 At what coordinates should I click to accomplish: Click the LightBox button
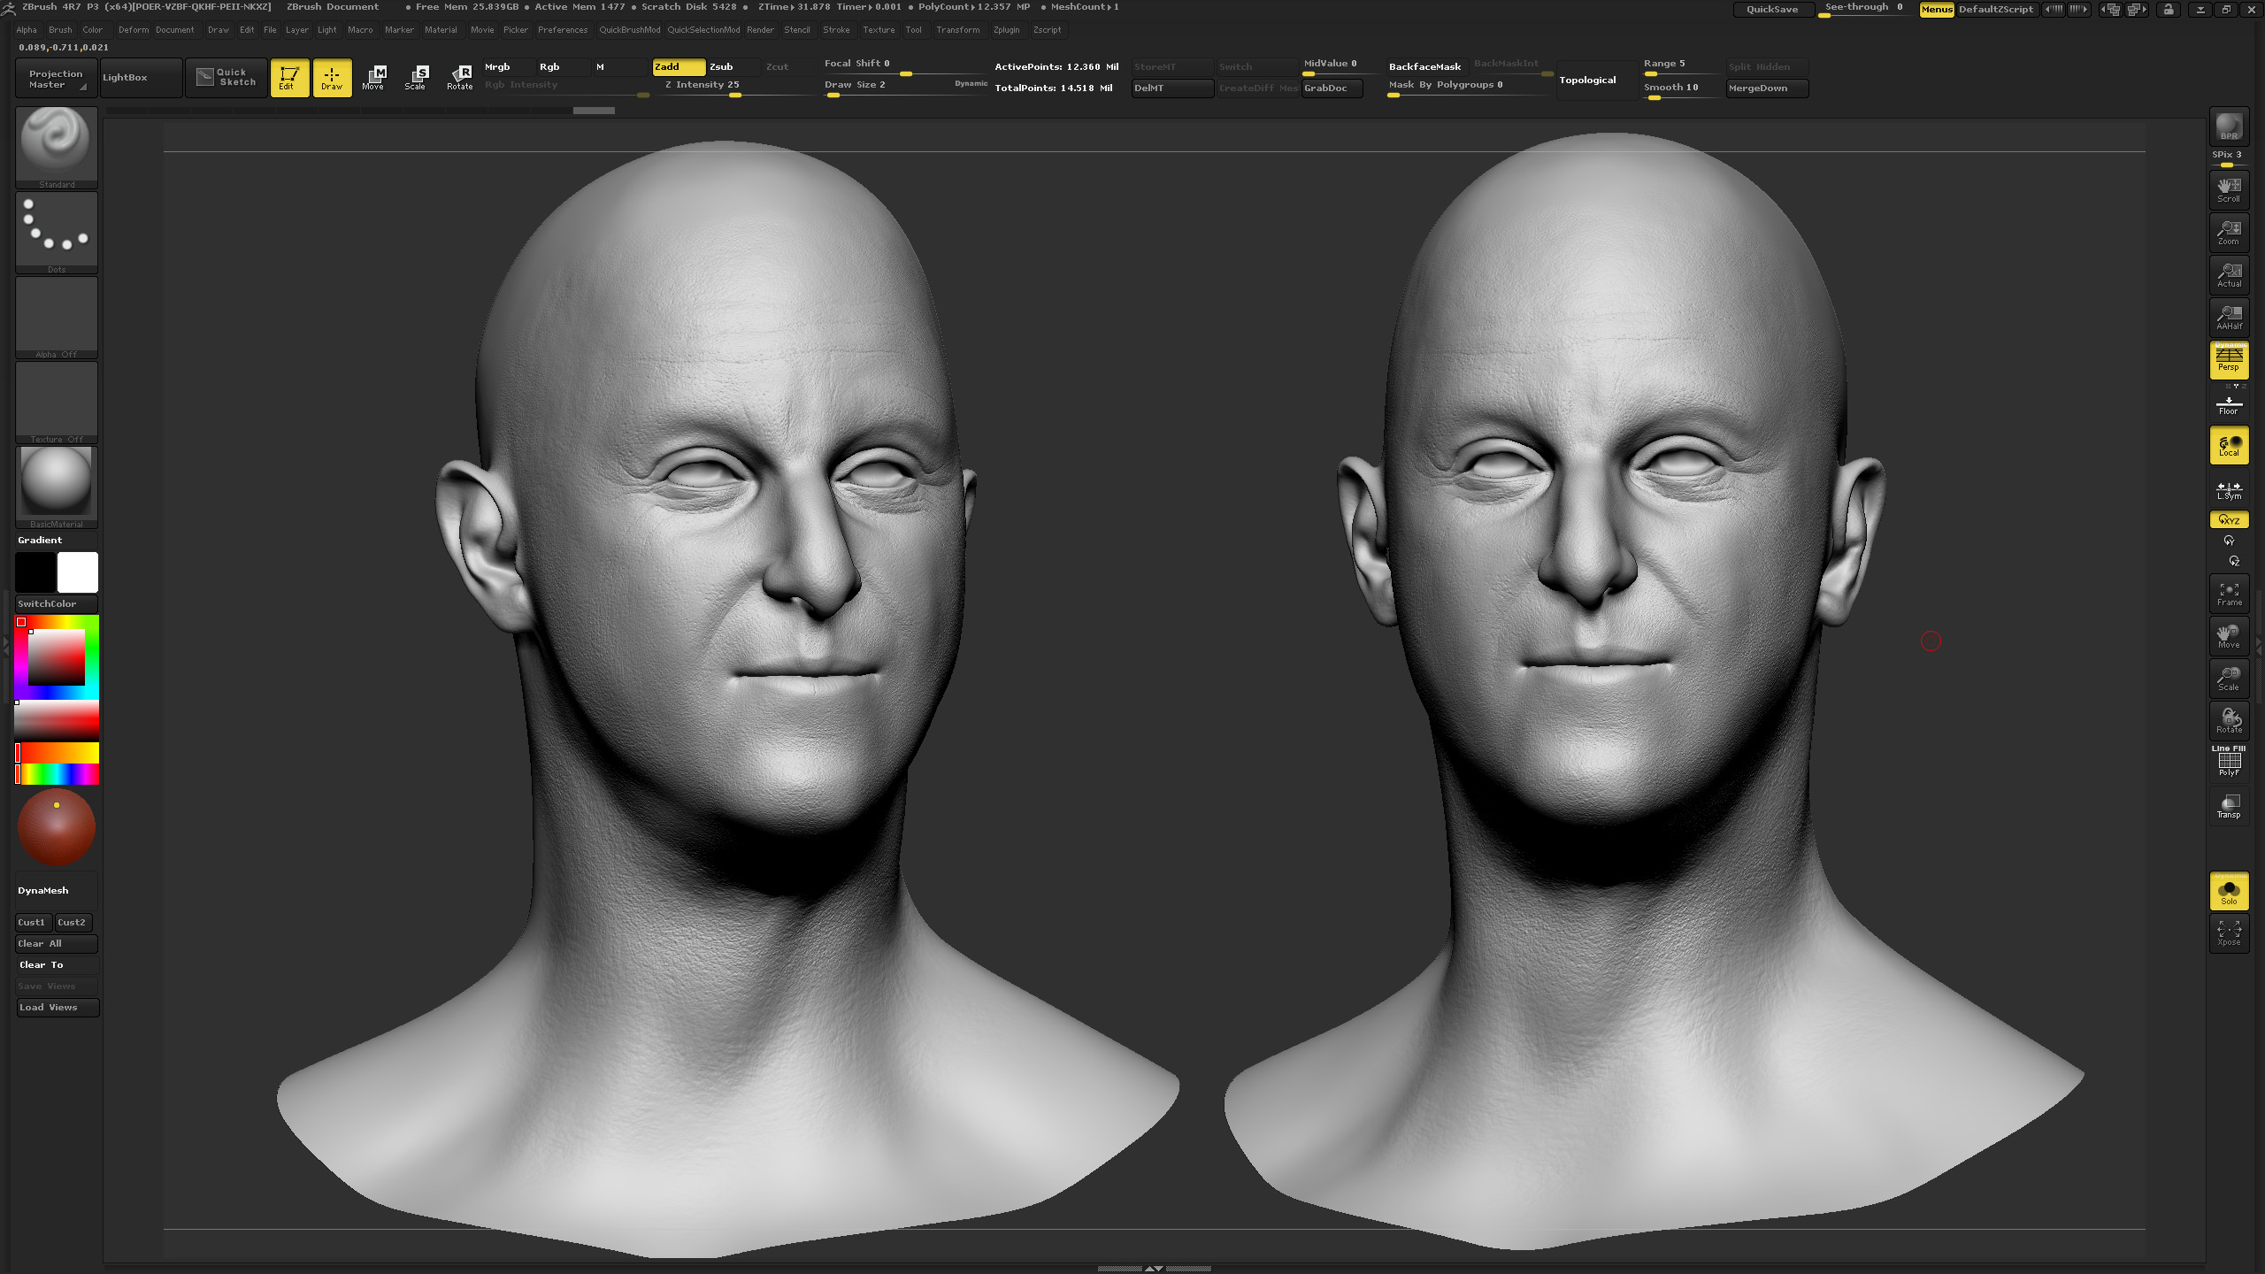[141, 78]
